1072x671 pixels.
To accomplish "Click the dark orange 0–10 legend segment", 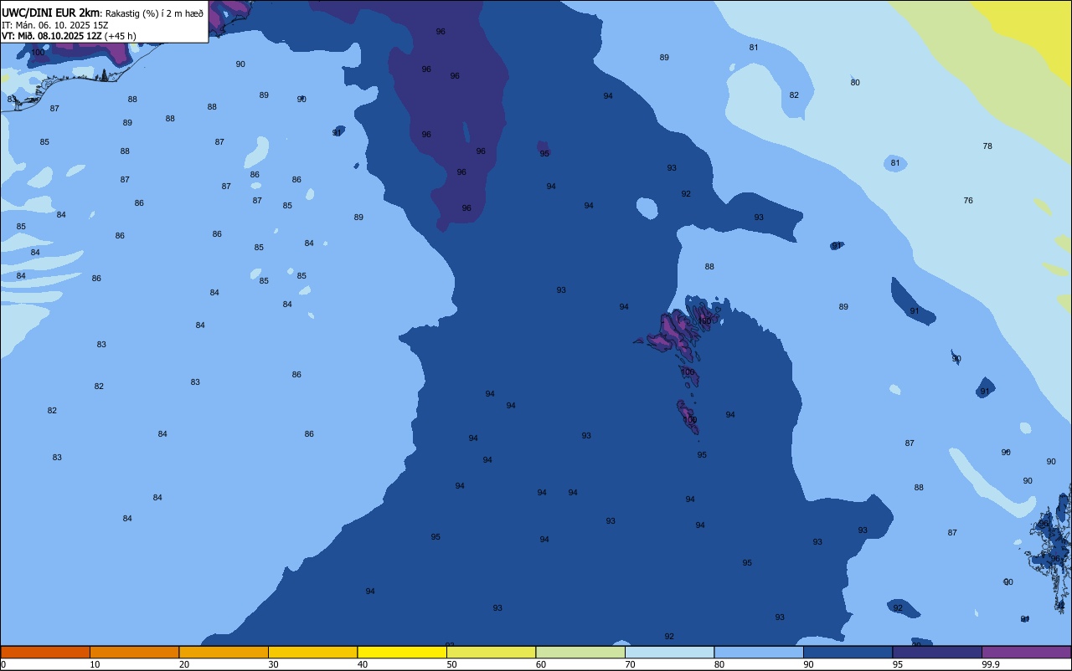I will pos(45,652).
